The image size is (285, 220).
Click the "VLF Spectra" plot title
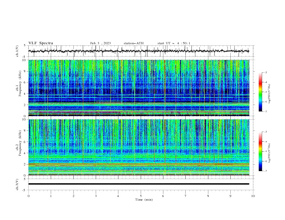pos(41,43)
